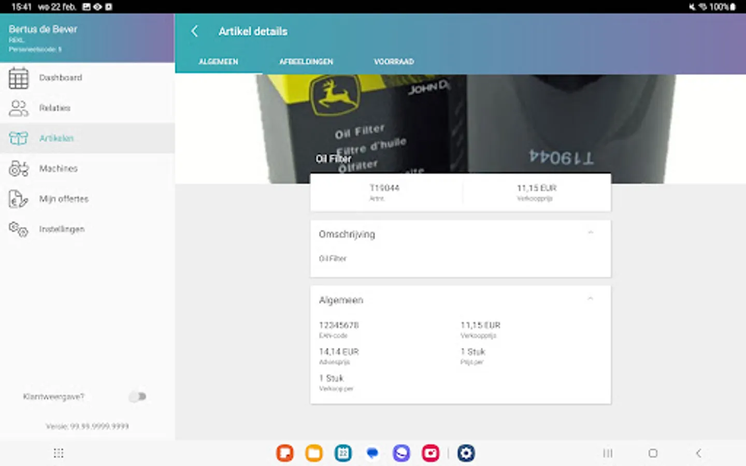Image resolution: width=746 pixels, height=466 pixels.
Task: Open the yellow folder app in taskbar
Action: click(x=314, y=453)
